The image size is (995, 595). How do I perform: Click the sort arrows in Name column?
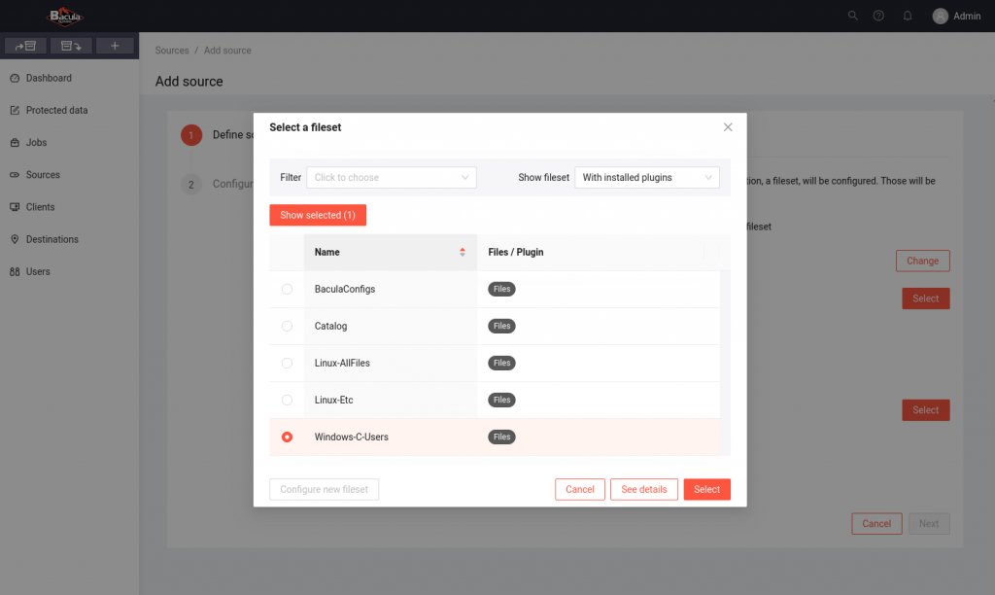463,253
